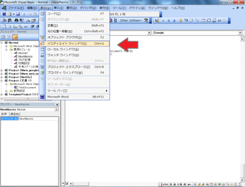Screen dimensions: 245x187
Task: Toggle Folders view in Project panel
Action: [15, 37]
